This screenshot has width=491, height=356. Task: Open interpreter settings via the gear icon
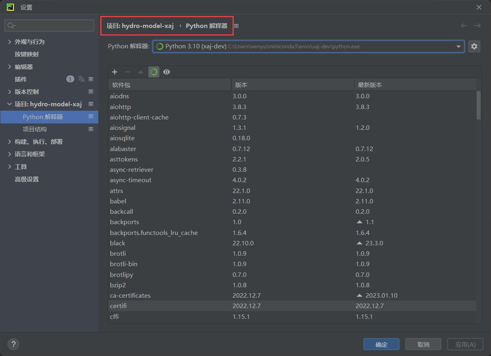point(474,46)
